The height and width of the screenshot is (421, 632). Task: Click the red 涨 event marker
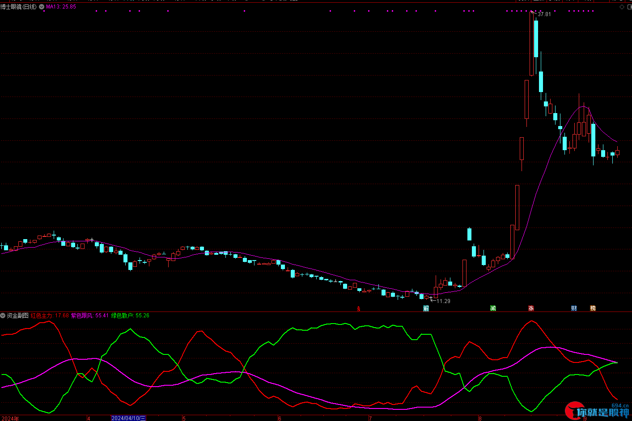(x=531, y=308)
